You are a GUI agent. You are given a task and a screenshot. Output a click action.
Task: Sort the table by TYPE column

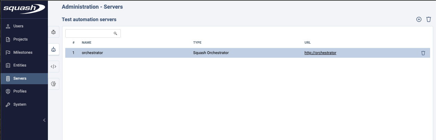pyautogui.click(x=197, y=43)
